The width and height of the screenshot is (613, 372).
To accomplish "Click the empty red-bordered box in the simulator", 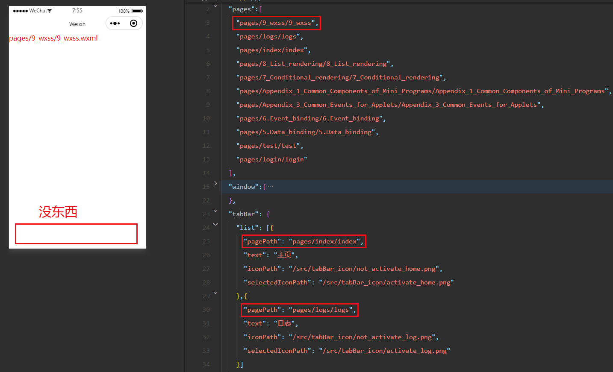I will (76, 234).
